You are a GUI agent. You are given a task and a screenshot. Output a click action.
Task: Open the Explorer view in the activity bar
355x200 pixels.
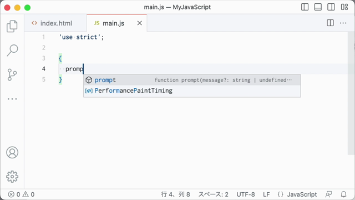12,26
